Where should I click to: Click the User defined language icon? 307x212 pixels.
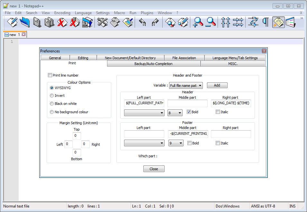291,22
